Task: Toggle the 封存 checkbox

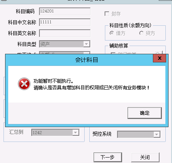Action: pyautogui.click(x=107, y=14)
